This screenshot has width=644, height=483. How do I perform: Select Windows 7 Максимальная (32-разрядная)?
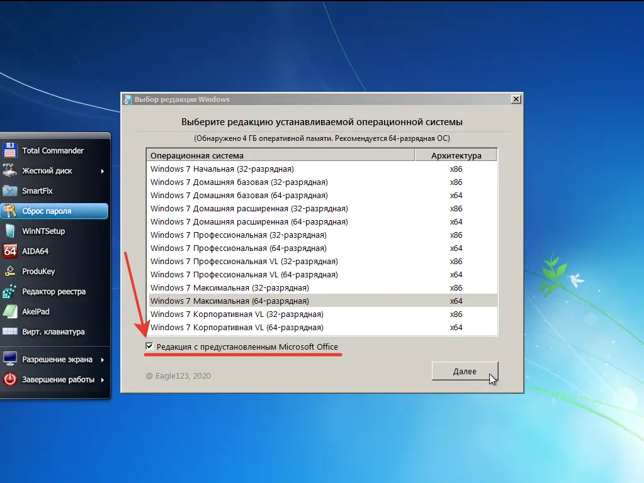coord(322,287)
